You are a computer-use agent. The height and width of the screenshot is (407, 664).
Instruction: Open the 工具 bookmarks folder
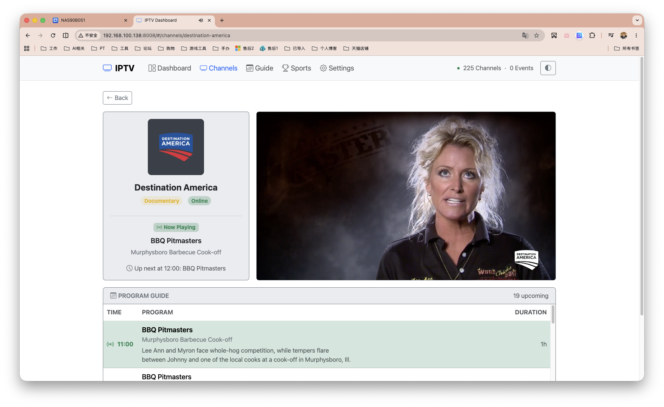point(120,48)
